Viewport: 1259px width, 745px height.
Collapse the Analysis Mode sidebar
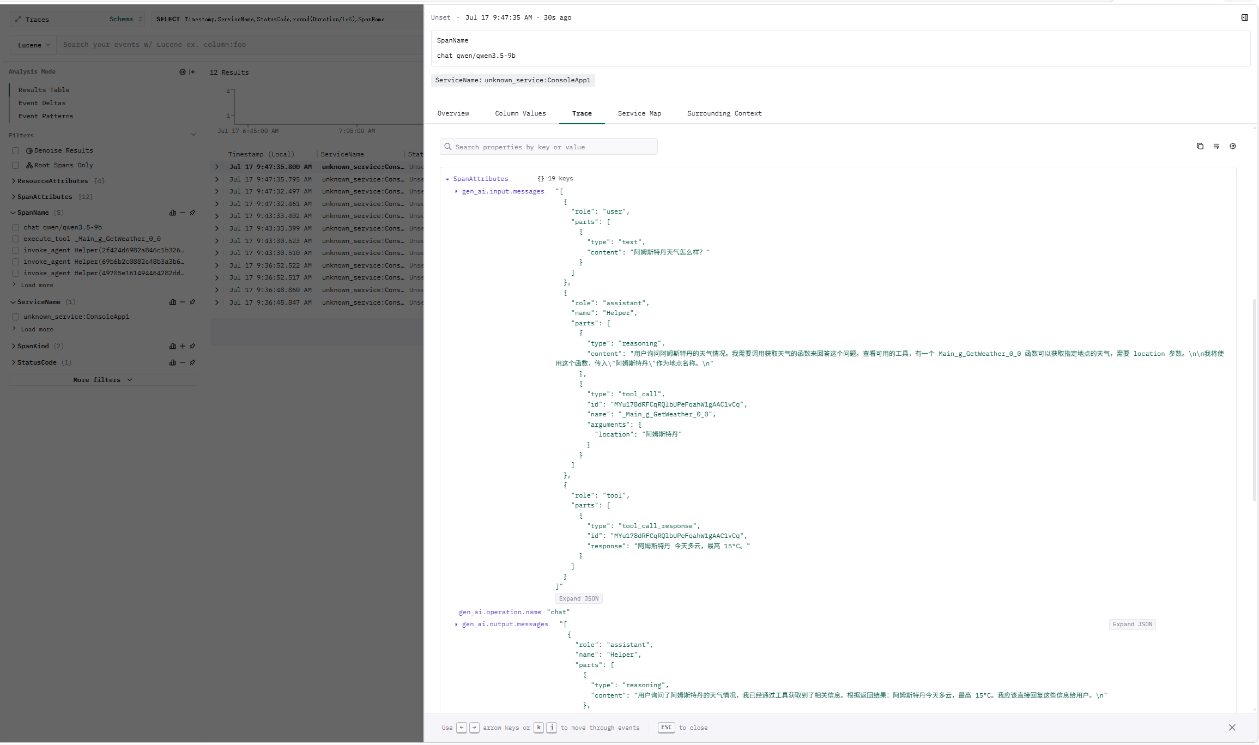(192, 71)
